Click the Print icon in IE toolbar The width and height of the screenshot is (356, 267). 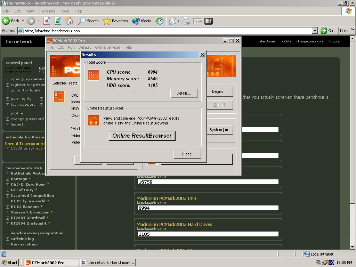click(186, 21)
